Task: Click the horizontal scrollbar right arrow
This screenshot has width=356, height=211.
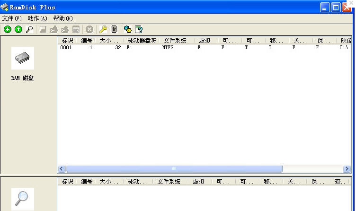Action: pos(347,168)
